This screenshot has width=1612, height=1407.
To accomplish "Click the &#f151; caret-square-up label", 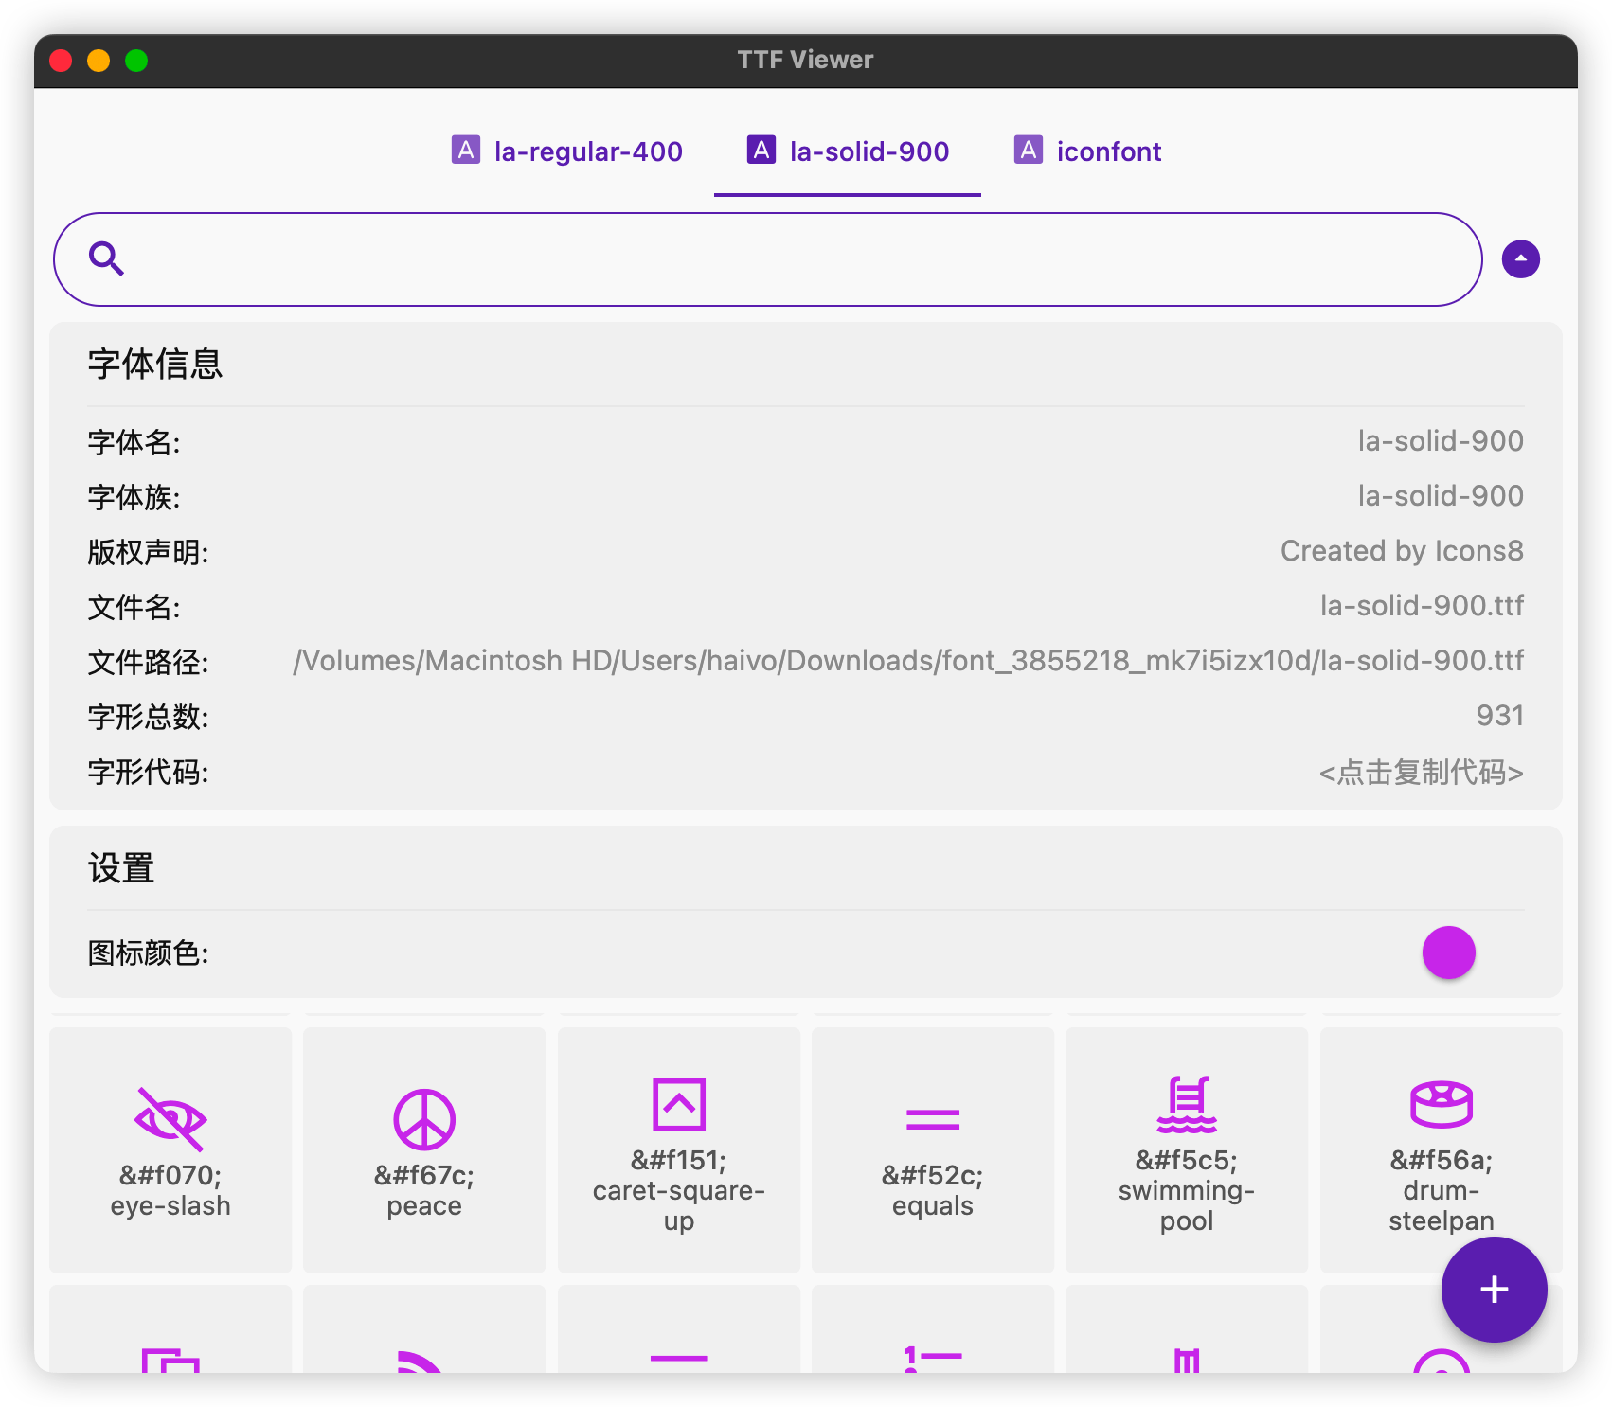I will 679,1190.
